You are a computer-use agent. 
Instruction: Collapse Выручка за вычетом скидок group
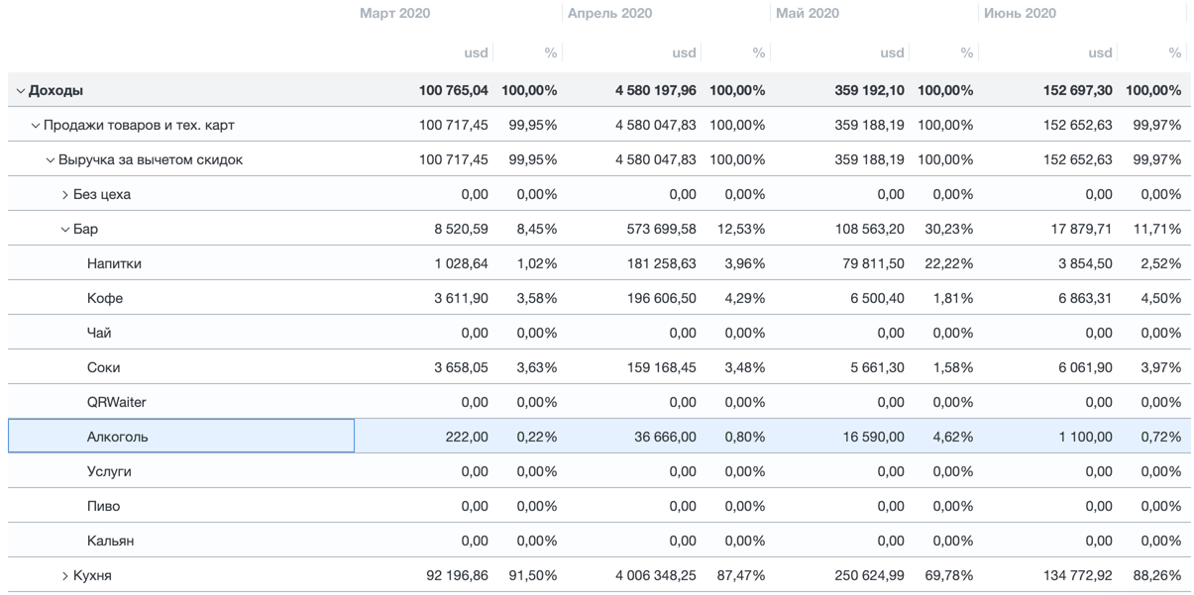(51, 160)
